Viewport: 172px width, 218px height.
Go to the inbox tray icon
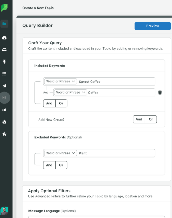5,50
